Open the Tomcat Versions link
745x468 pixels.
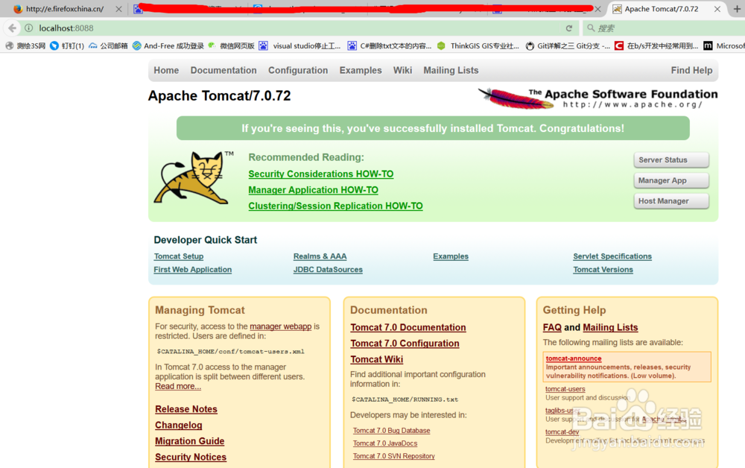603,269
